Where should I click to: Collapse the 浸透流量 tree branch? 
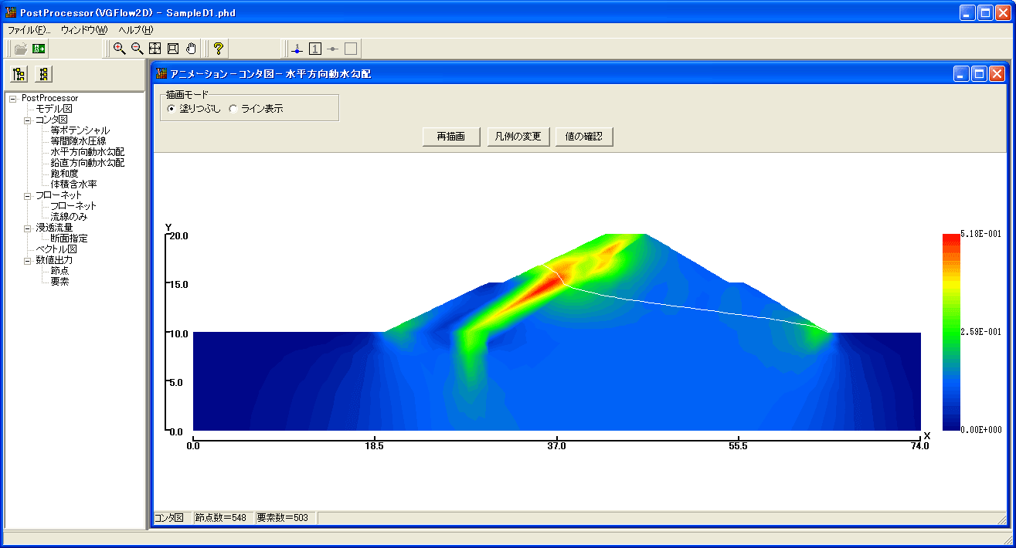coord(28,228)
